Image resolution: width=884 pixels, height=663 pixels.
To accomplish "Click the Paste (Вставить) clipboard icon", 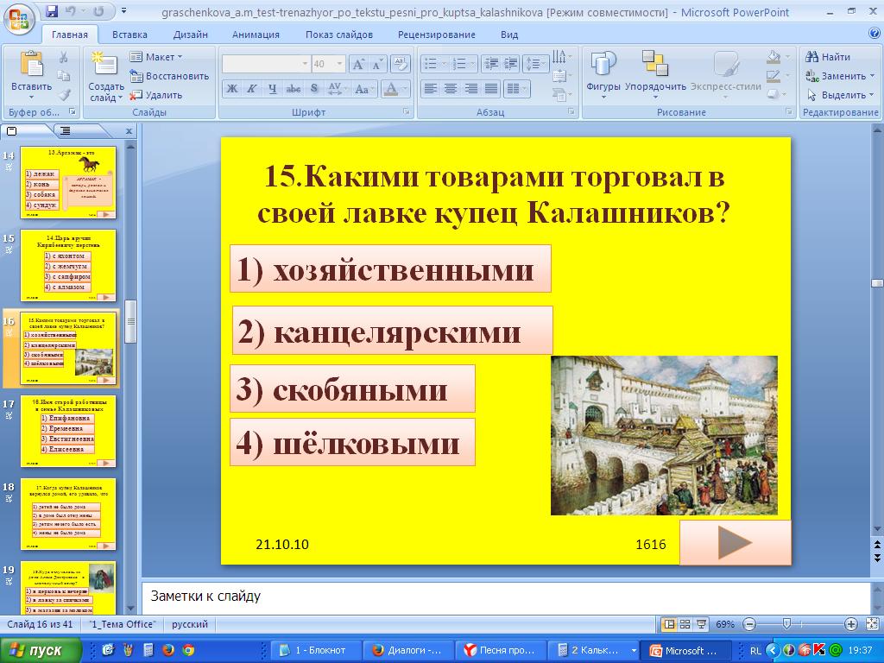I will coord(31,66).
